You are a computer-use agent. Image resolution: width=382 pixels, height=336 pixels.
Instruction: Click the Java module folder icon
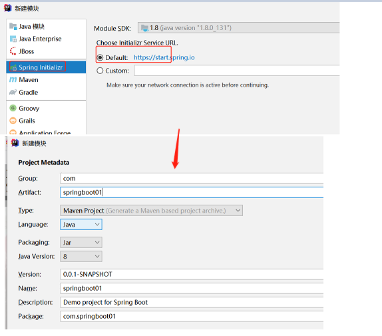coord(13,26)
